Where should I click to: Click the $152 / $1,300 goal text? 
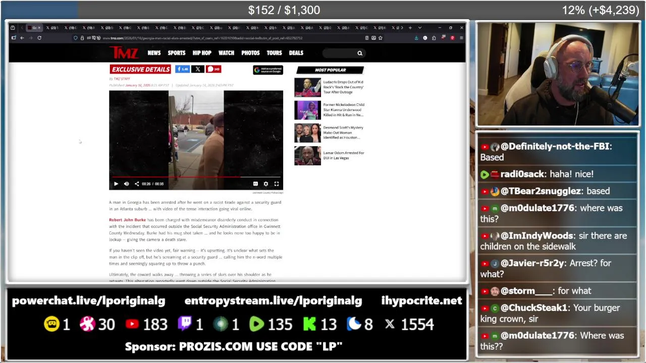(x=284, y=10)
